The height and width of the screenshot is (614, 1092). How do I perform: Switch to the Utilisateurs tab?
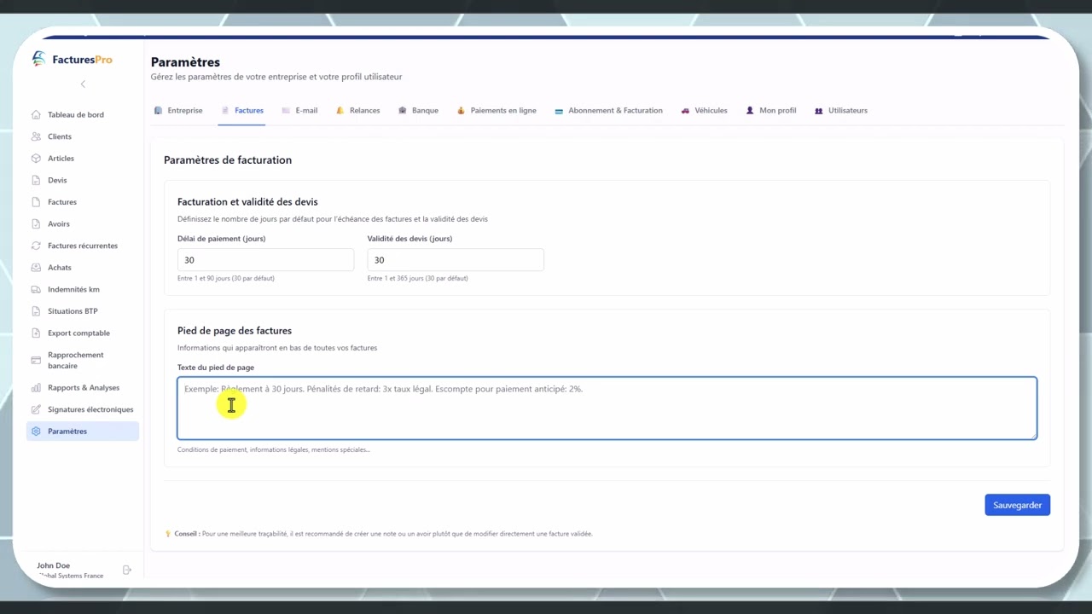point(841,111)
